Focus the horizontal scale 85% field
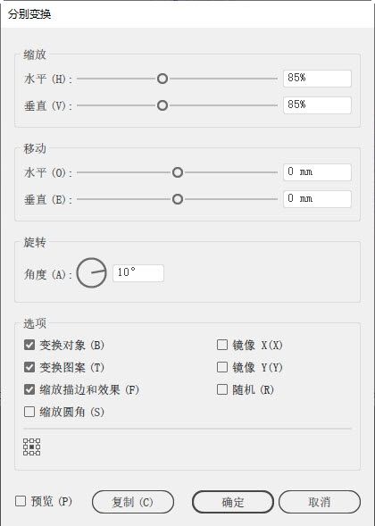 (x=317, y=79)
